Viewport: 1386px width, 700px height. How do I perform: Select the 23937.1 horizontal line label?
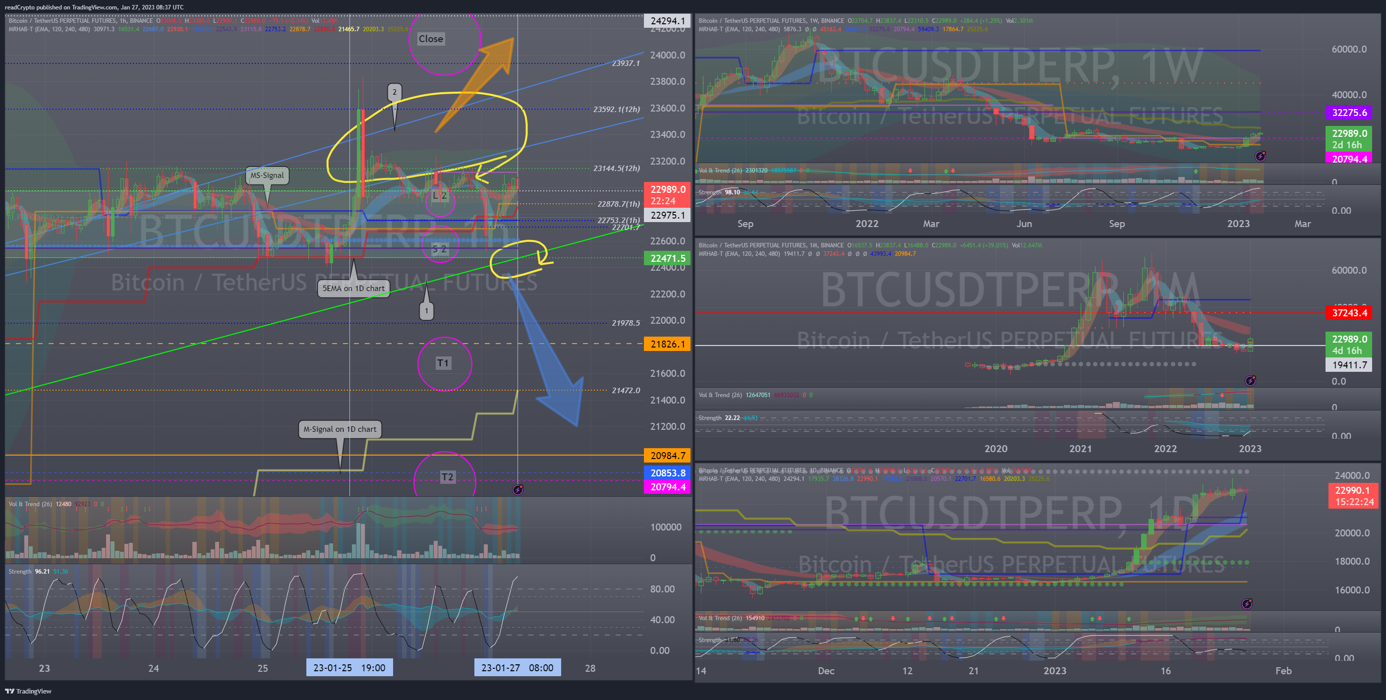click(x=626, y=63)
